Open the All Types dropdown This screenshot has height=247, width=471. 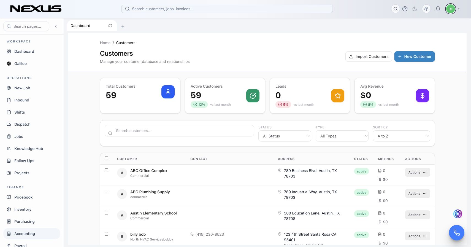(342, 136)
